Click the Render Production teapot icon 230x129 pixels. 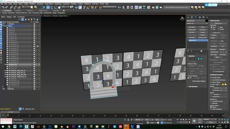(161, 7)
